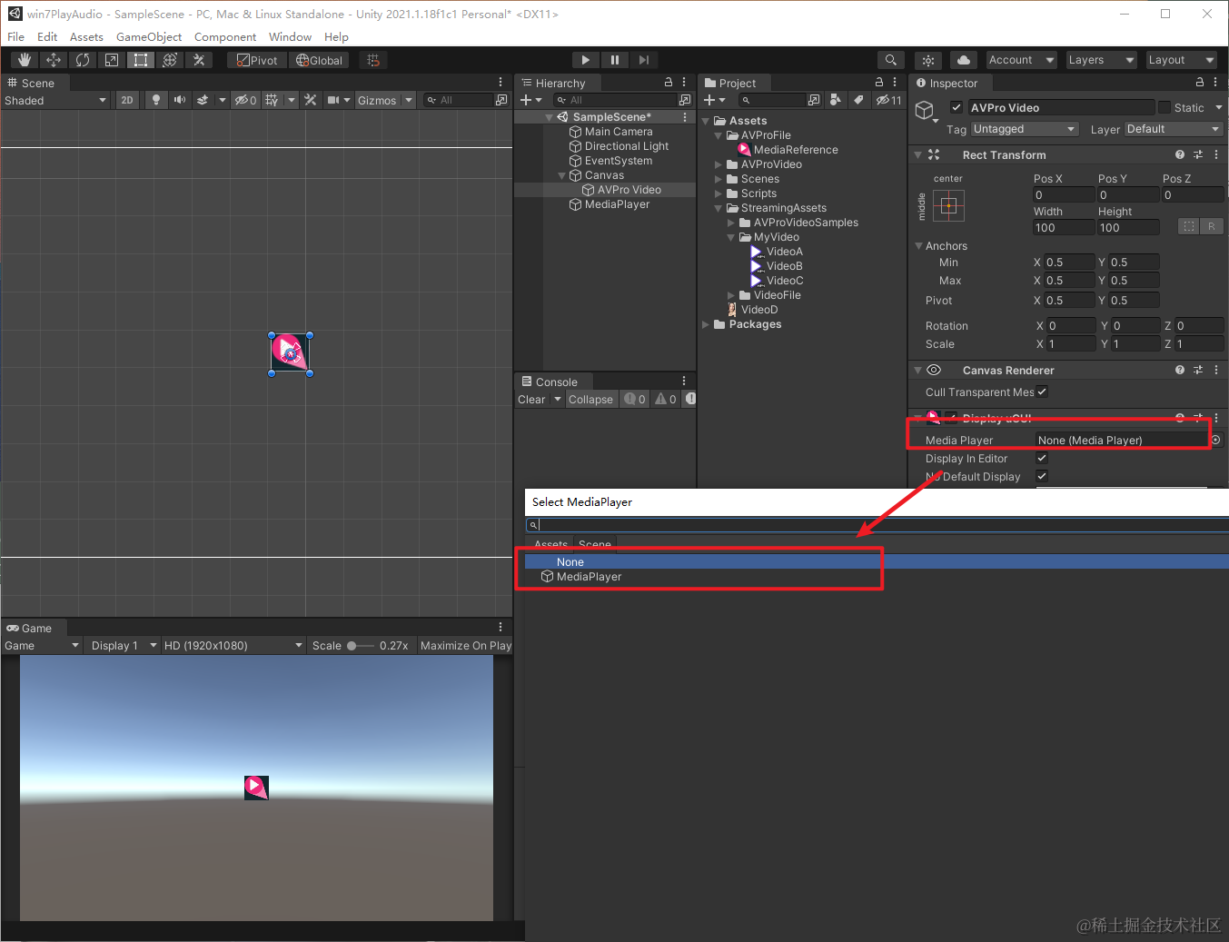Adjust the Game view Scale slider
This screenshot has width=1229, height=942.
coord(361,645)
